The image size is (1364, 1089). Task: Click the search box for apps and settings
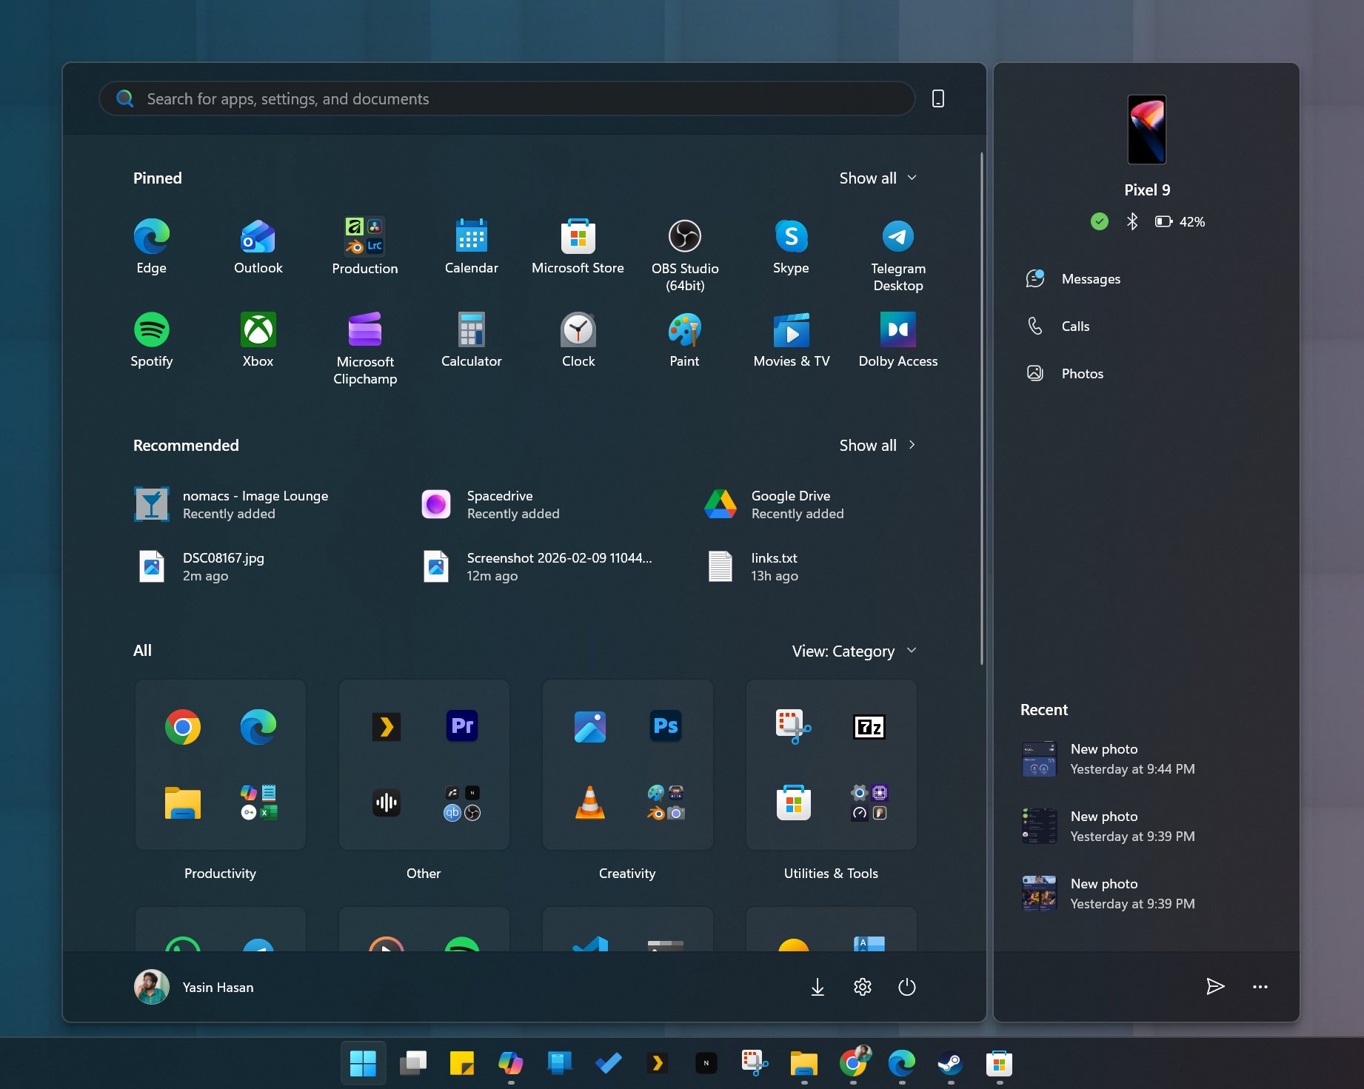coord(507,98)
